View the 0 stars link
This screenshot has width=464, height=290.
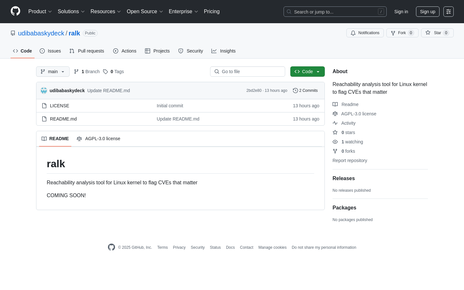coord(344,132)
